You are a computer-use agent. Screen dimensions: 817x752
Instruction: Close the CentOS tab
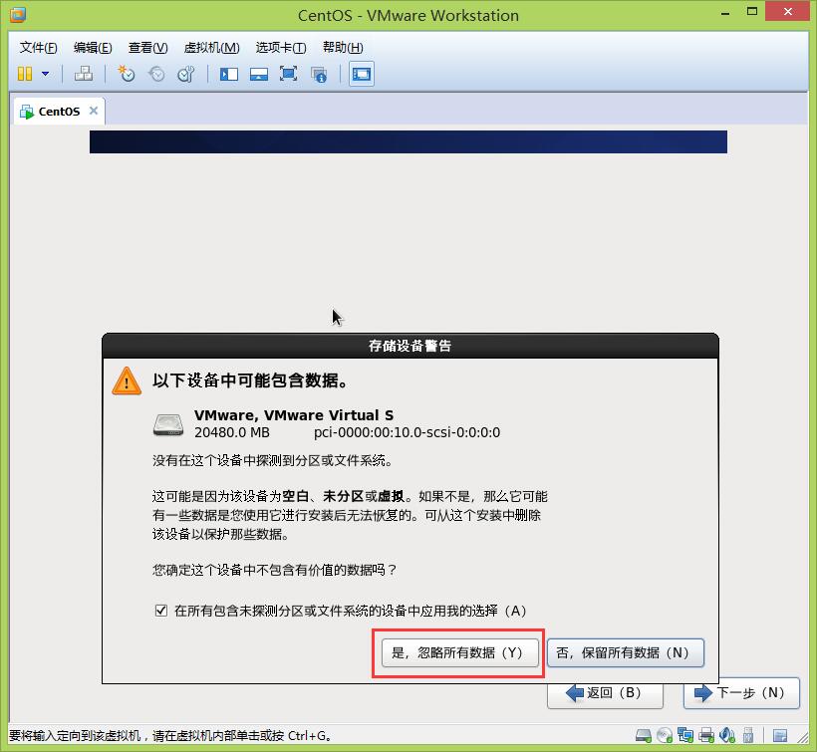pos(95,111)
